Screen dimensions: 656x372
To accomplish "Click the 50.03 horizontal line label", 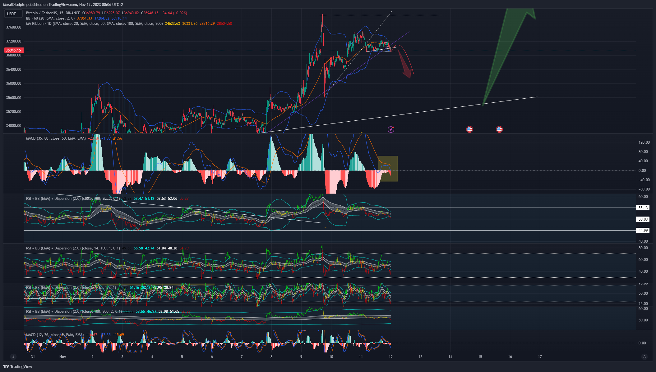I will 643,219.
